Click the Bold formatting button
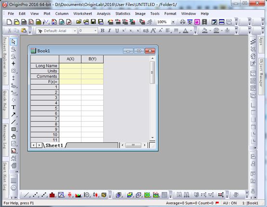Screen dimensions: 267x207 pyautogui.click(x=102, y=30)
